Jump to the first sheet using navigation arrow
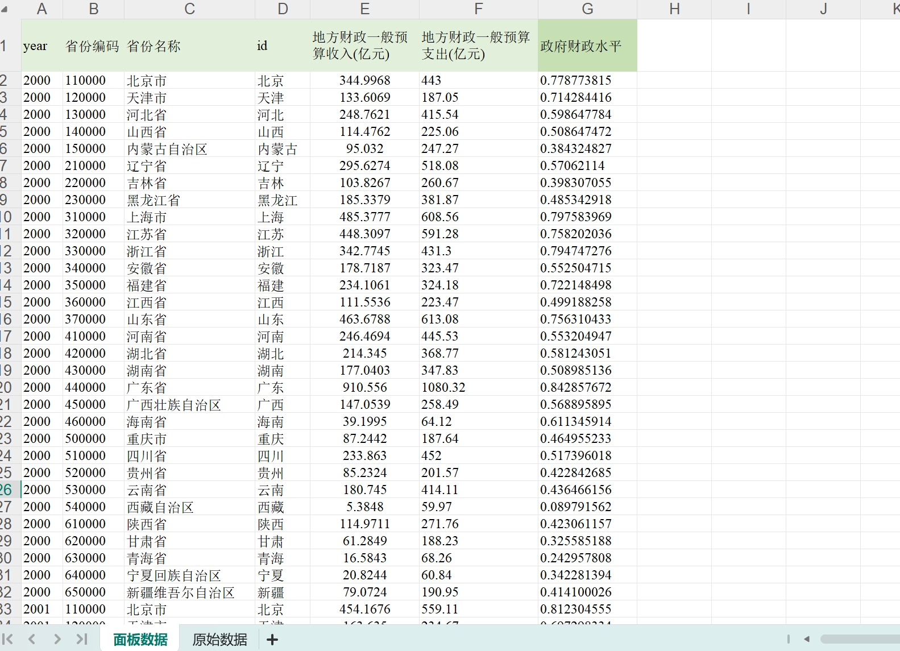Screen dimensions: 900x651 8,639
